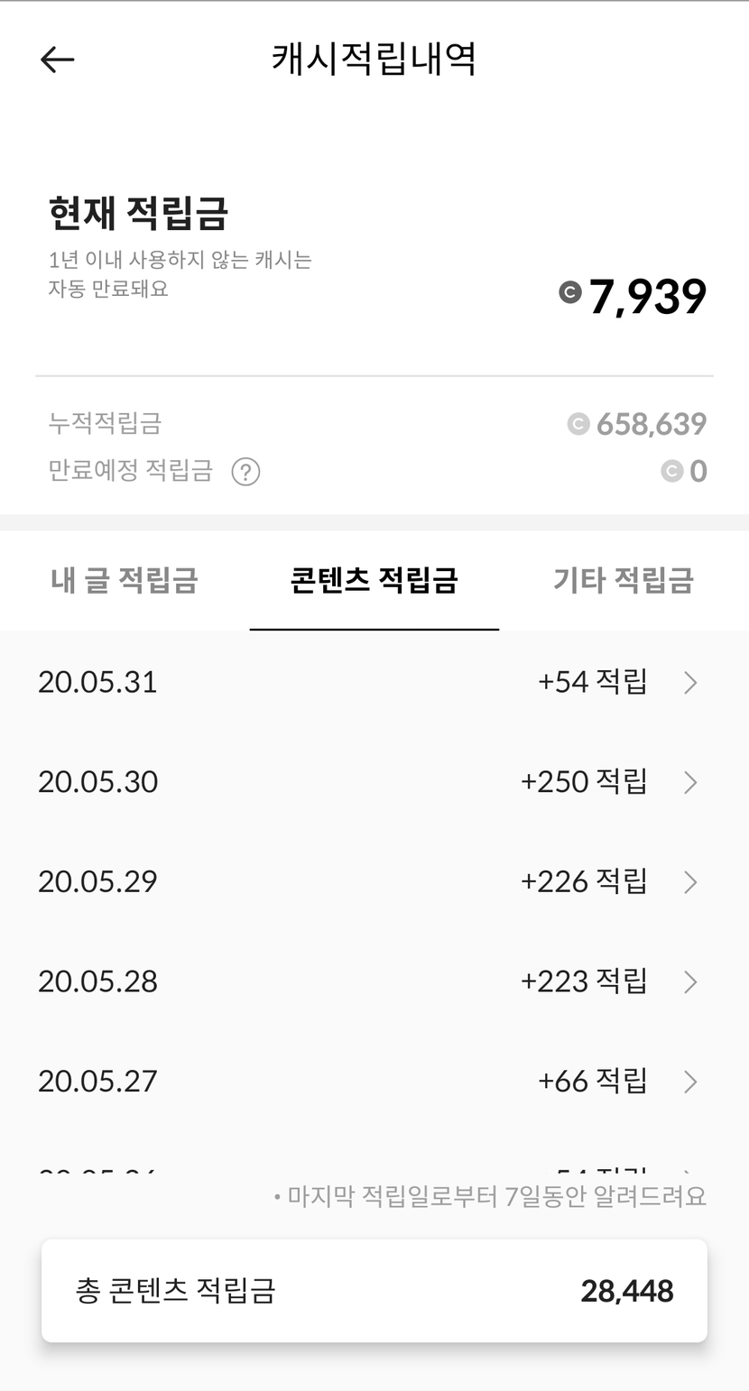
Task: Open the 기타 적립금 tab
Action: 623,580
